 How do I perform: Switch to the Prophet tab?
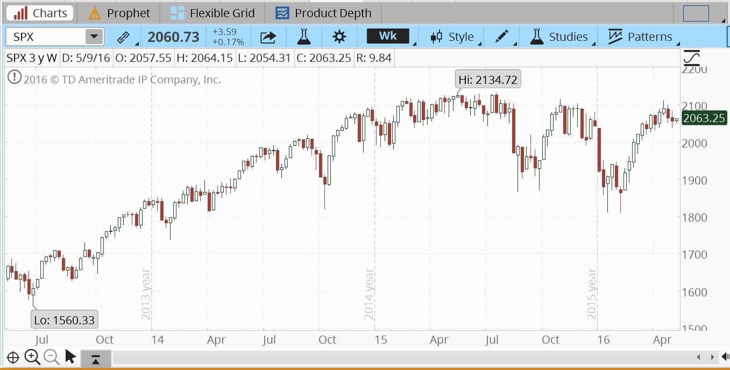coord(119,13)
